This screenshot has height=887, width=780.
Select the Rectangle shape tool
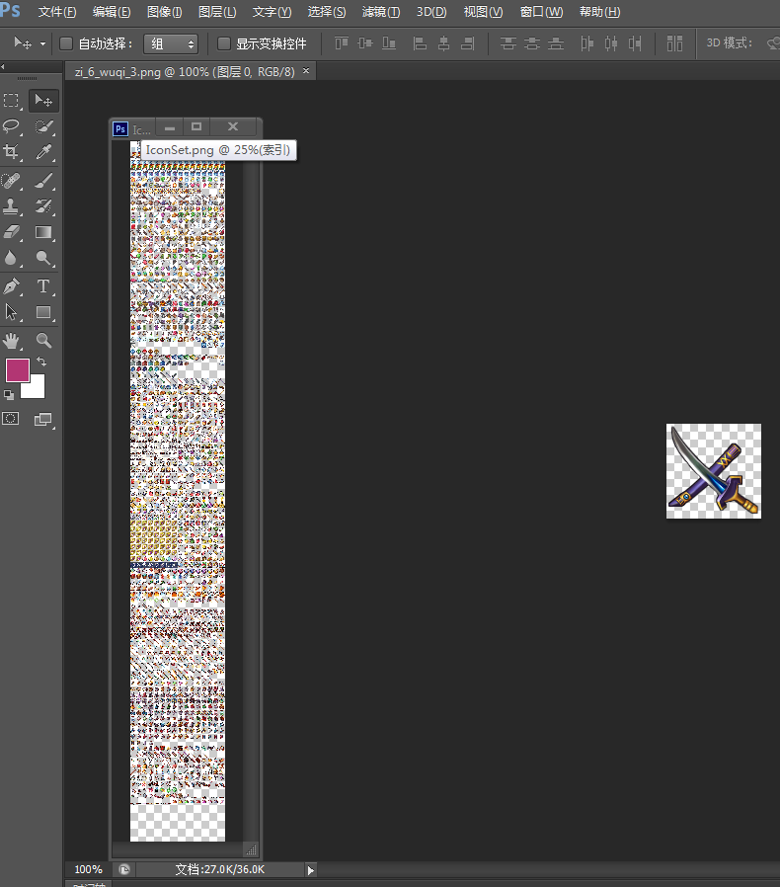coord(43,312)
